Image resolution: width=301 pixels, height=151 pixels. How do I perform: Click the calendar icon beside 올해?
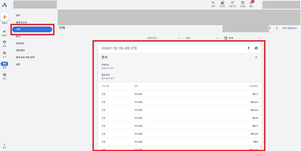click(226, 38)
